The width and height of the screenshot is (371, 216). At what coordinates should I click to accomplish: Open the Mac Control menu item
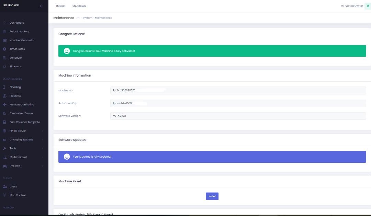pyautogui.click(x=18, y=195)
